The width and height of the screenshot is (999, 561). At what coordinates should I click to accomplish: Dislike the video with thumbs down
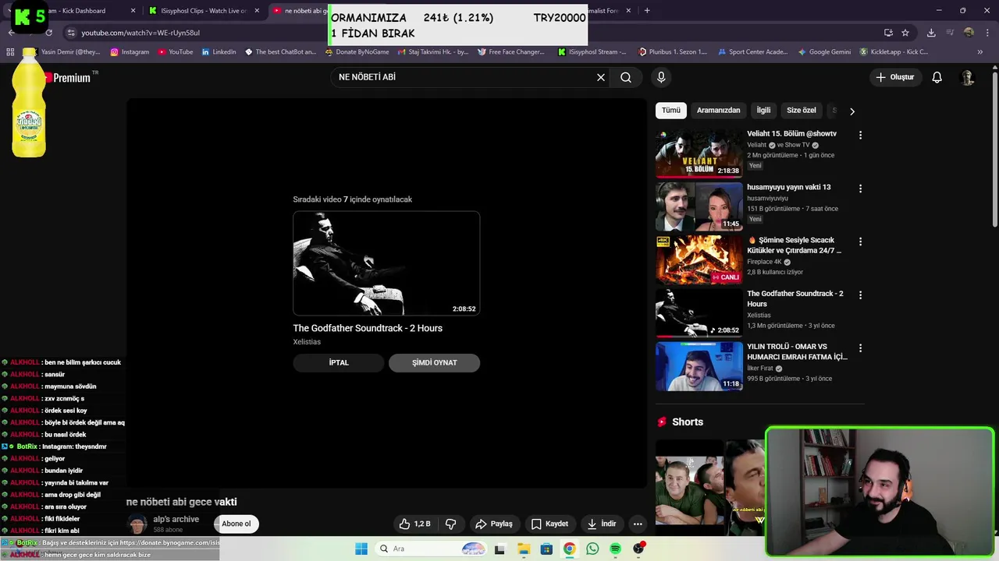[450, 524]
